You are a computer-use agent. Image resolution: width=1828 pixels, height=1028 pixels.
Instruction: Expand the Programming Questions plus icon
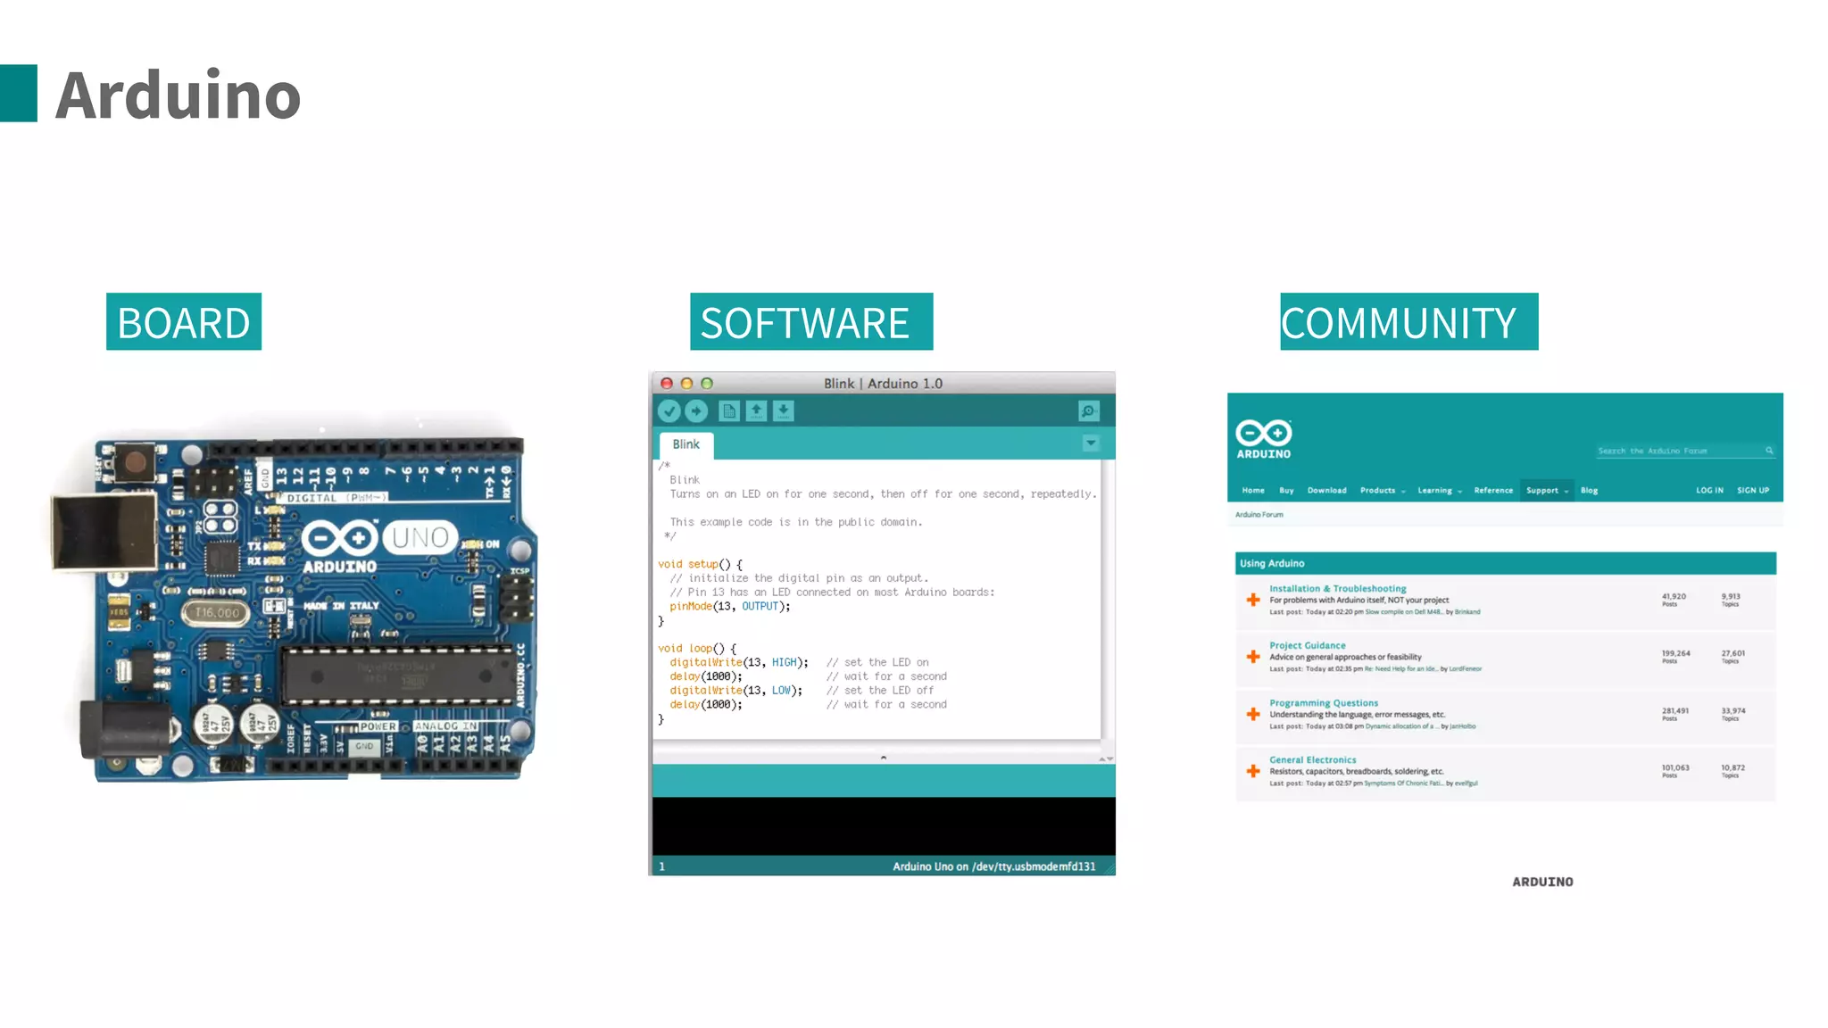pos(1253,714)
